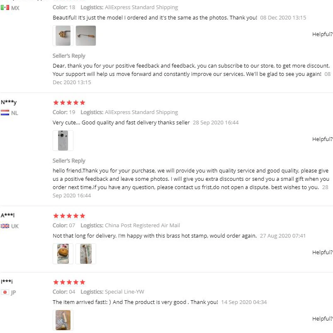Click the A***l reviewer name
The image size is (333, 333).
point(8,215)
